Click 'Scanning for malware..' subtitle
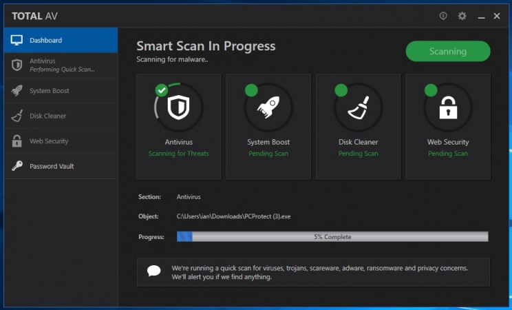Image resolution: width=512 pixels, height=310 pixels. 172,59
